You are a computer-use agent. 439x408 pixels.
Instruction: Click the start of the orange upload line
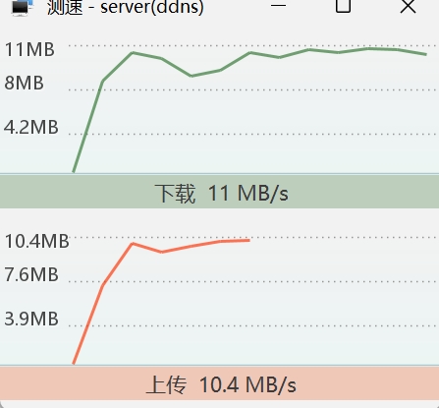[74, 363]
